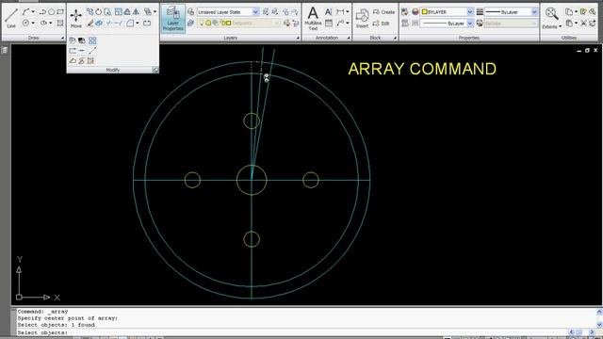Select the Polygon tool

point(52,12)
